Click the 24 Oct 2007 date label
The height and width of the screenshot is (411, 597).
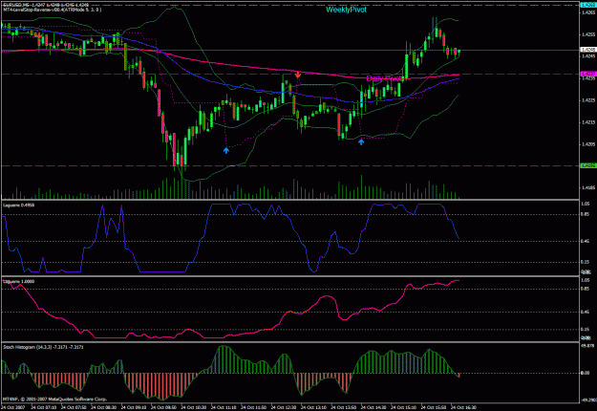coord(12,407)
